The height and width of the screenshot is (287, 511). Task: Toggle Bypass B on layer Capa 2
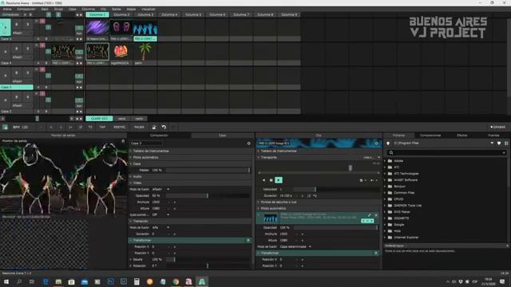[17, 96]
